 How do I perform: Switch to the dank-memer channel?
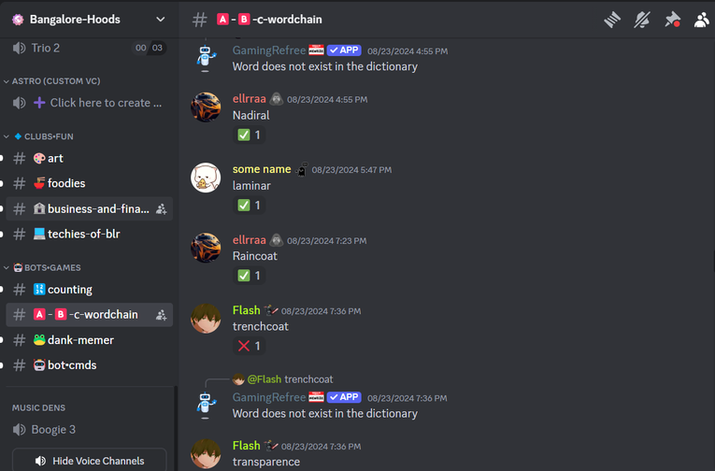(x=90, y=340)
